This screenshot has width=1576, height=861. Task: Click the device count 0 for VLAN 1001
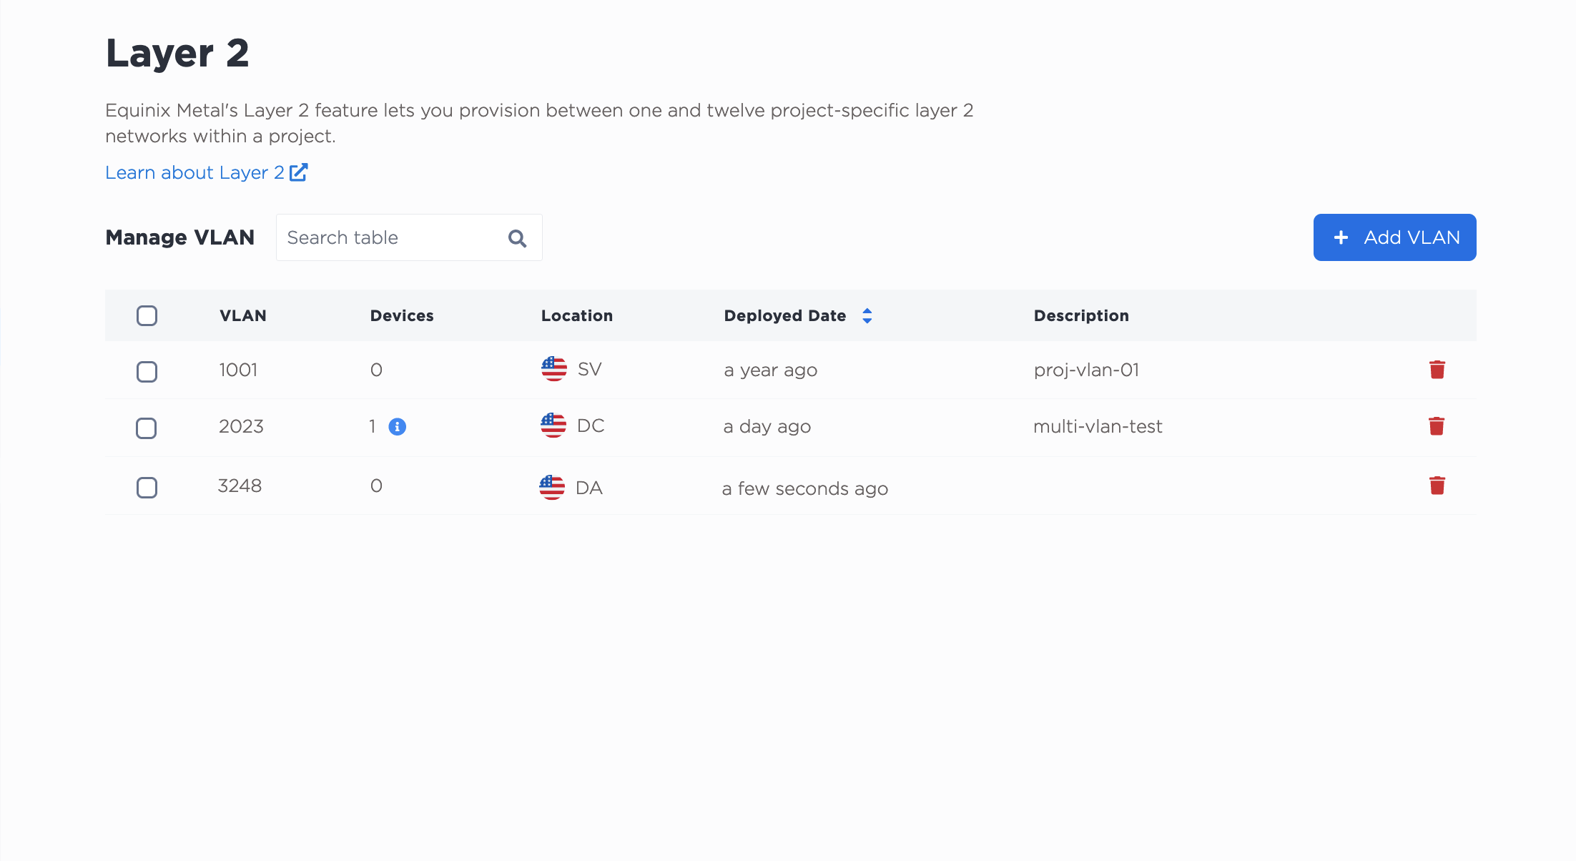coord(376,370)
